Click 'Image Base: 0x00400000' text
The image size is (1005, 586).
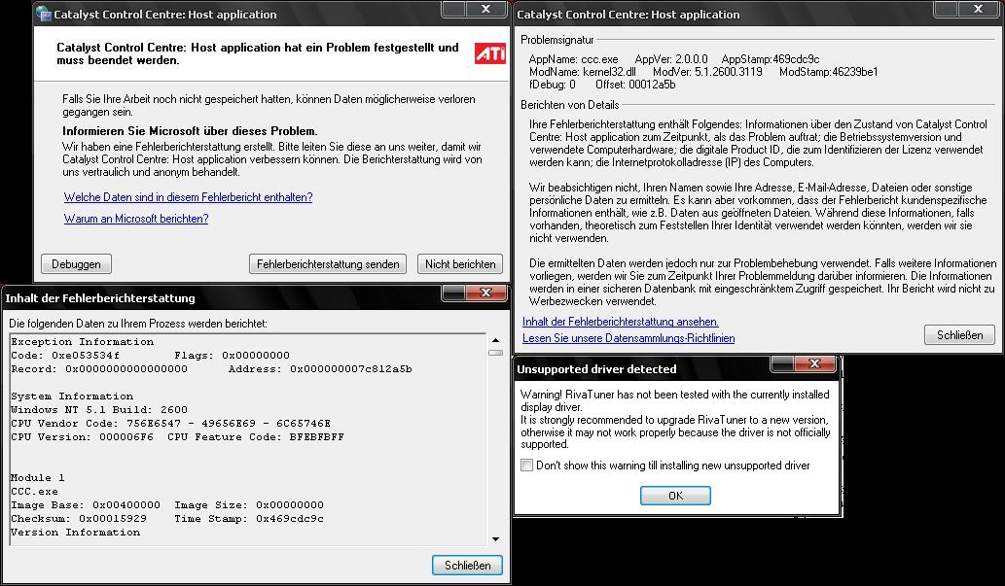pyautogui.click(x=86, y=505)
